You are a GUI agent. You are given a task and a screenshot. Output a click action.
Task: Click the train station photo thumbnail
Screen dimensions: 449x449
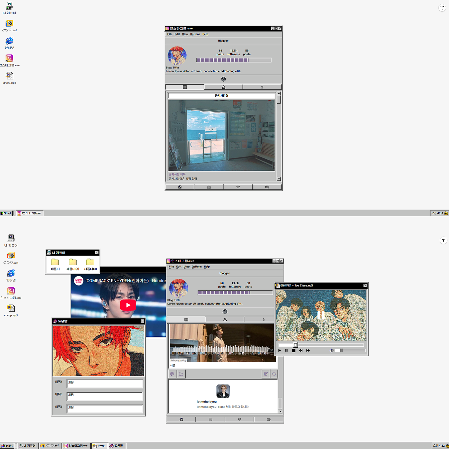click(222, 136)
